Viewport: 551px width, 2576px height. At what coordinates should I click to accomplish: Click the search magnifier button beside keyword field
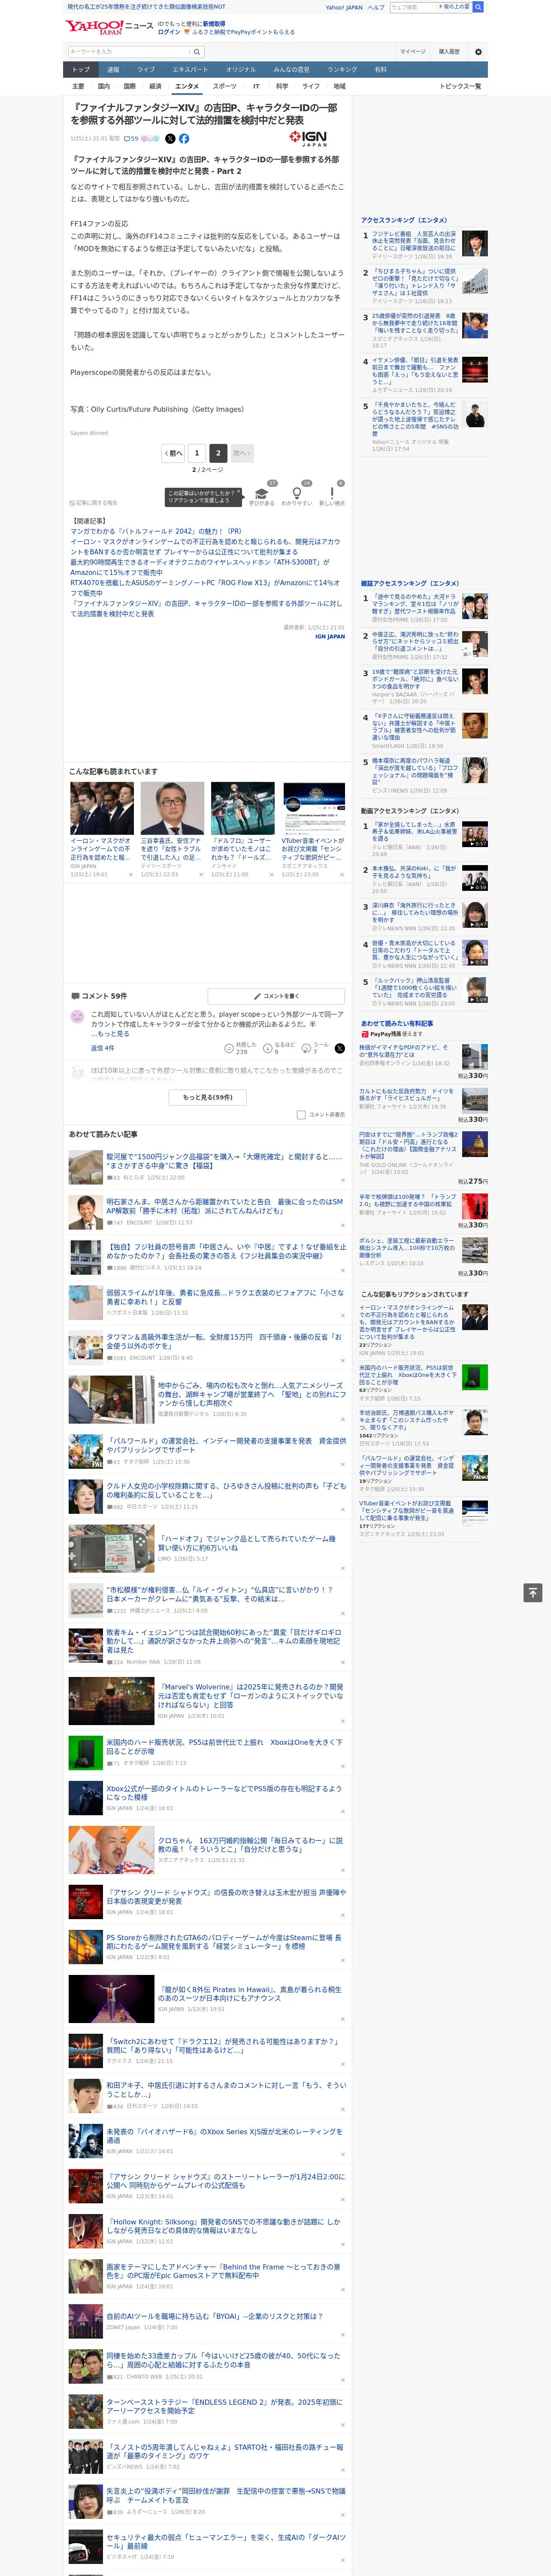click(197, 51)
